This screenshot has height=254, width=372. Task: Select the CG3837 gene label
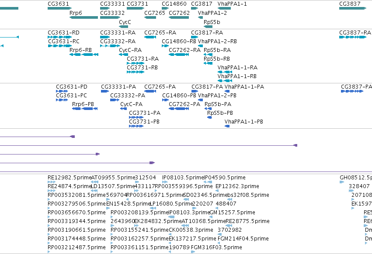pyautogui.click(x=350, y=4)
